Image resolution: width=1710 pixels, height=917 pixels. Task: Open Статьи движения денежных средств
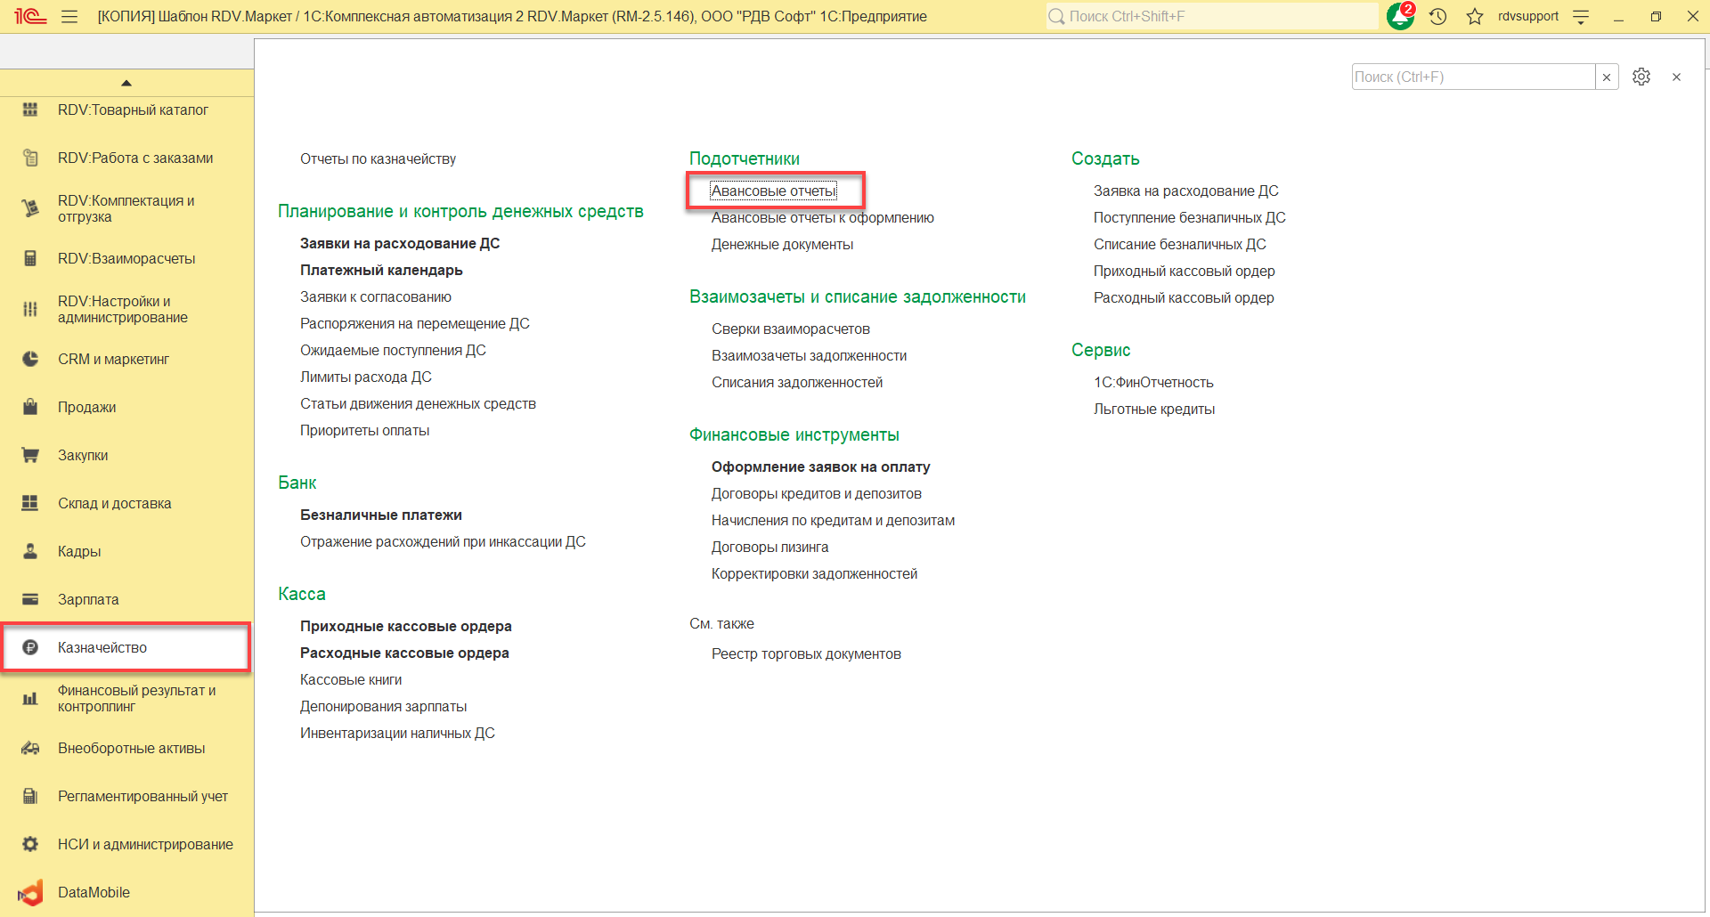click(x=418, y=403)
